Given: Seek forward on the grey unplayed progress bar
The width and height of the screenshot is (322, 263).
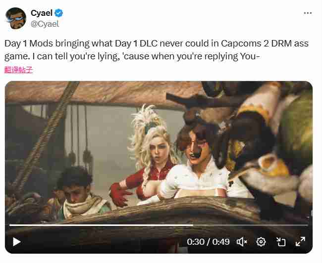Looking at the screenshot, I should coord(248,225).
